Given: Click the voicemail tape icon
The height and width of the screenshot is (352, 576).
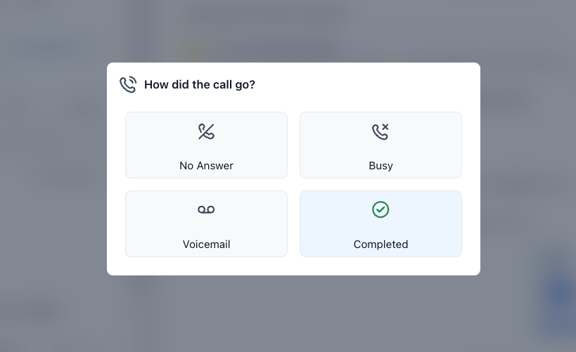Looking at the screenshot, I should point(206,209).
